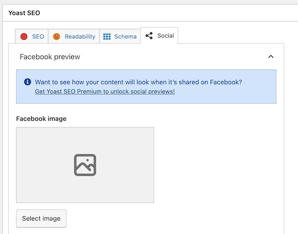
Task: Click the Social share icon
Action: click(149, 36)
